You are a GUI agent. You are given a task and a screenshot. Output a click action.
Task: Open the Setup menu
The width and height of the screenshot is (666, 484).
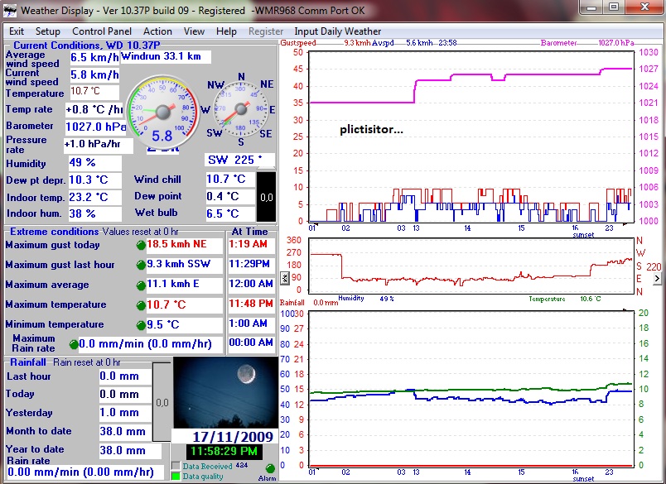tap(47, 31)
